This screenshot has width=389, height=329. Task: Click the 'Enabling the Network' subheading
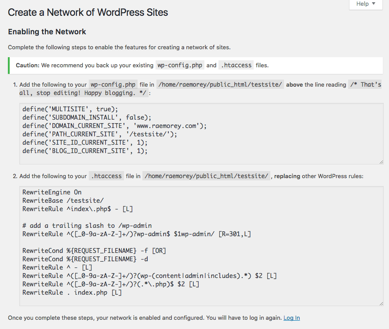pyautogui.click(x=47, y=32)
